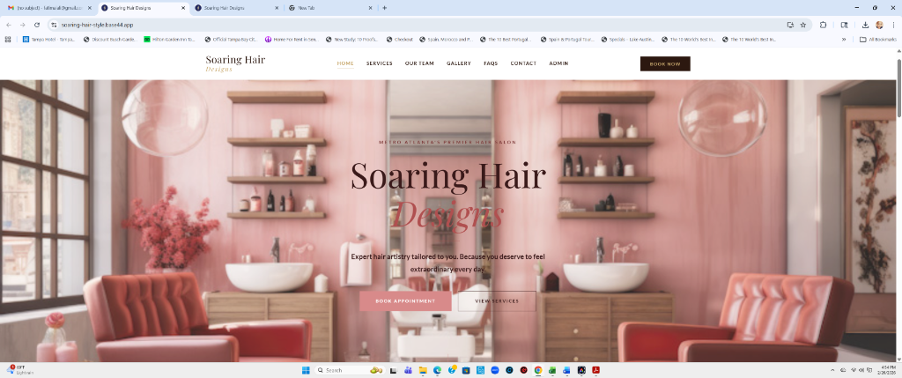Close the New Tab tab
Image resolution: width=902 pixels, height=378 pixels.
[371, 8]
